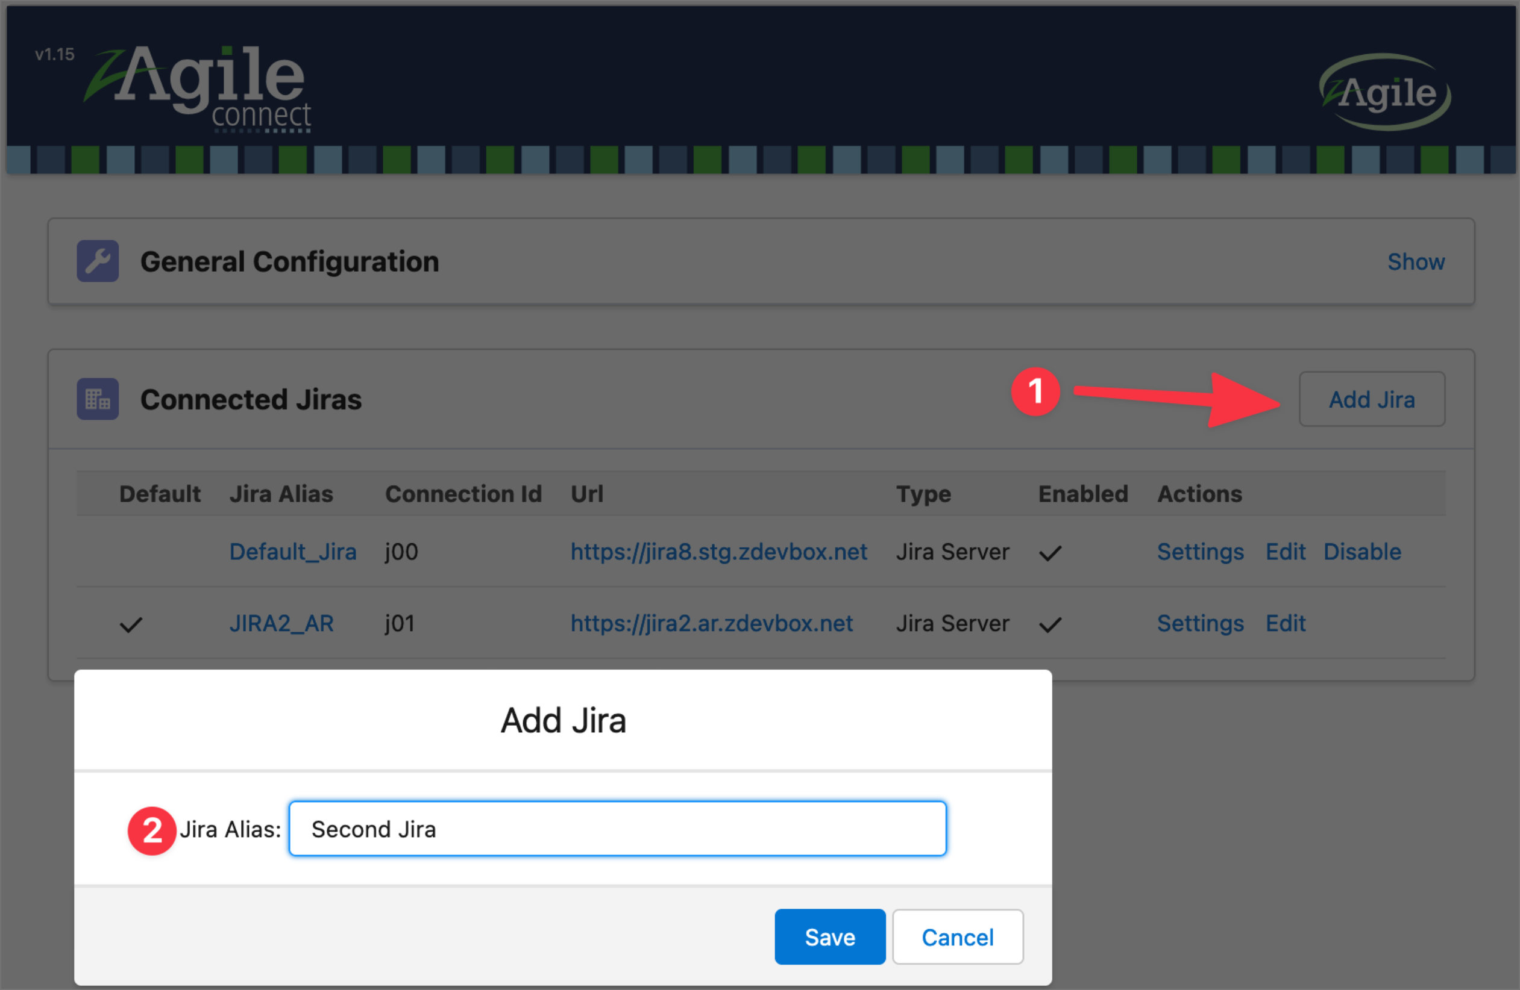Open Settings for Default_Jira
The height and width of the screenshot is (990, 1520).
point(1199,552)
